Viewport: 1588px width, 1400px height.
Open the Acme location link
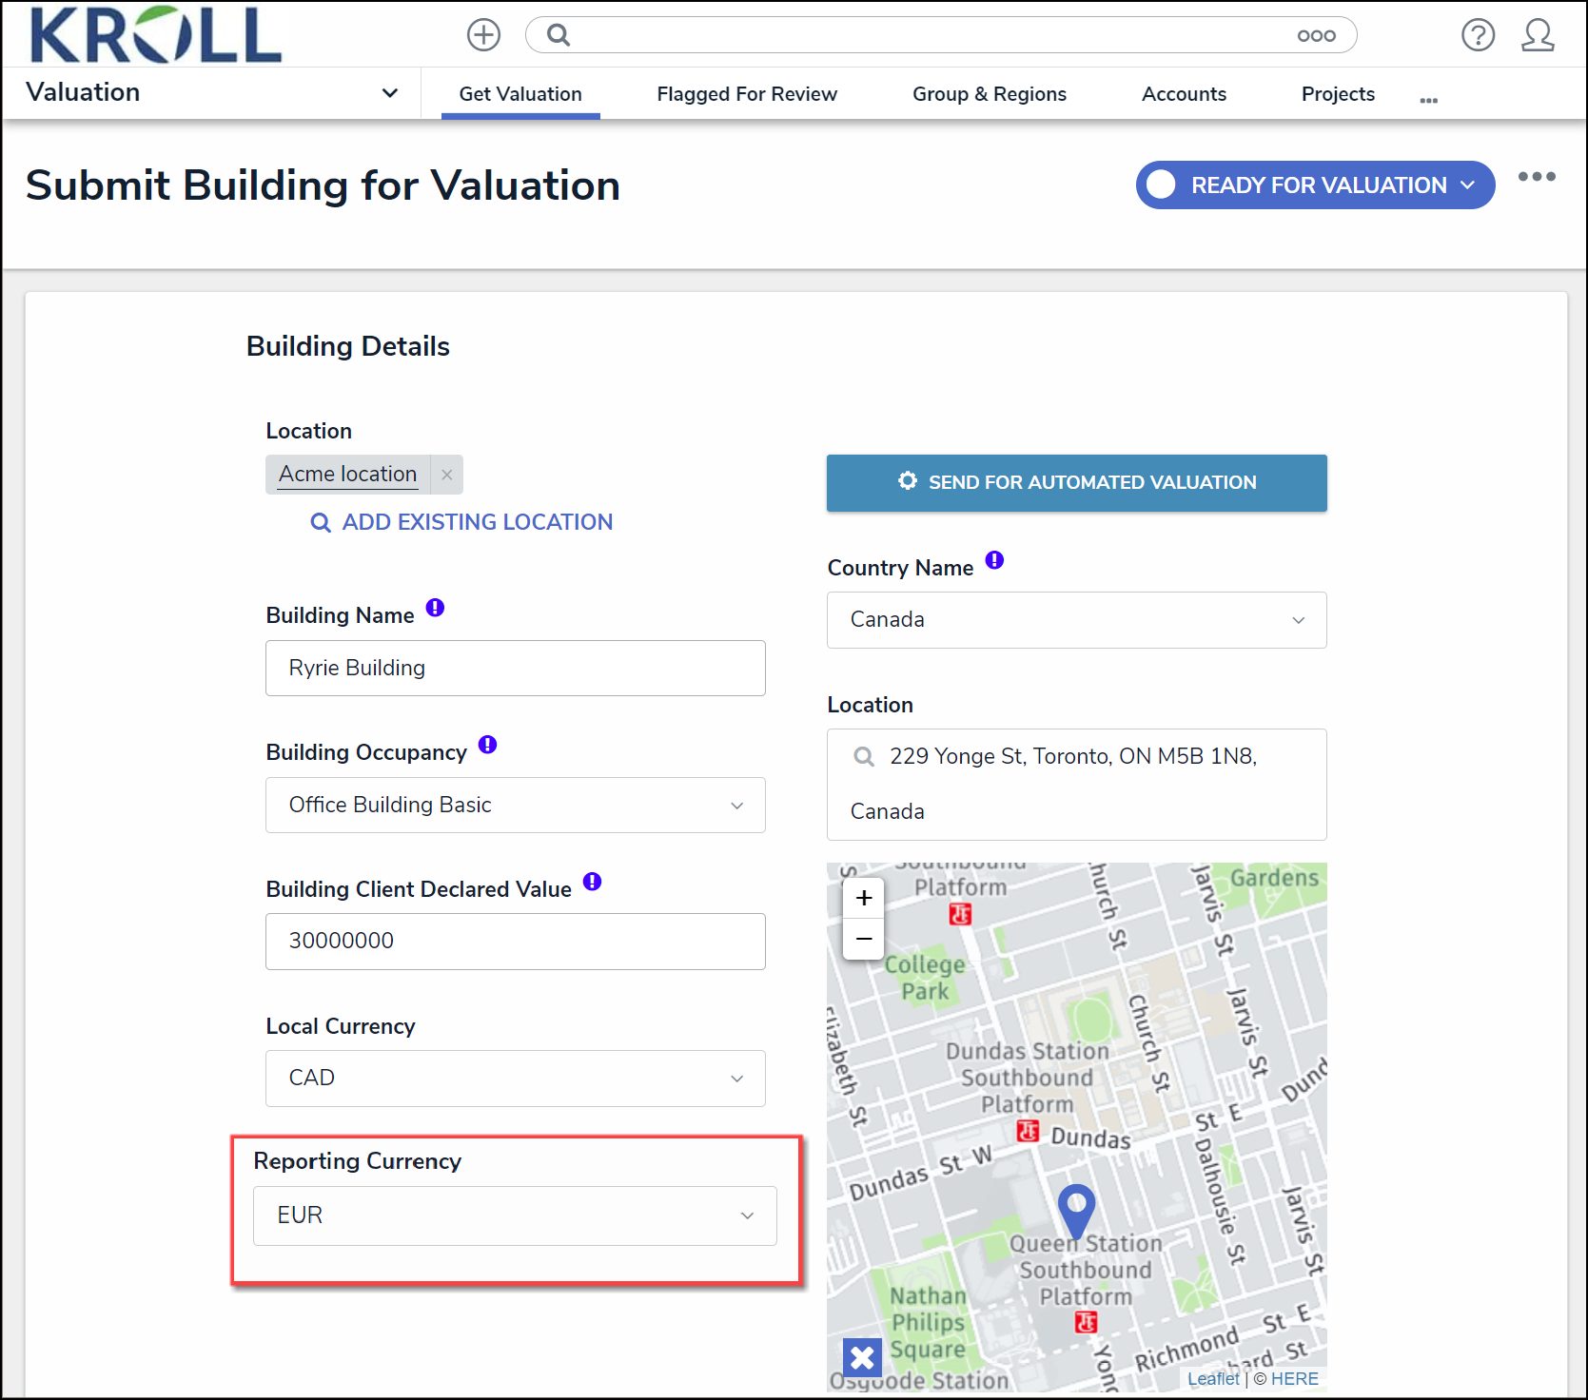(x=348, y=474)
